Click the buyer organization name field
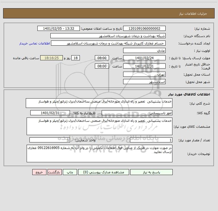 pos(108,36)
